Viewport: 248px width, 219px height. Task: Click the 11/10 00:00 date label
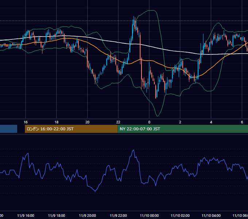(x=149, y=215)
